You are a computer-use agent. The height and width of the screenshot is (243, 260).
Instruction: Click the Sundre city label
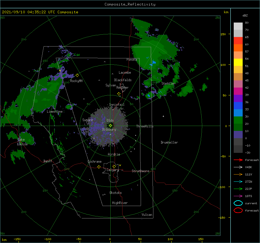[88, 120]
